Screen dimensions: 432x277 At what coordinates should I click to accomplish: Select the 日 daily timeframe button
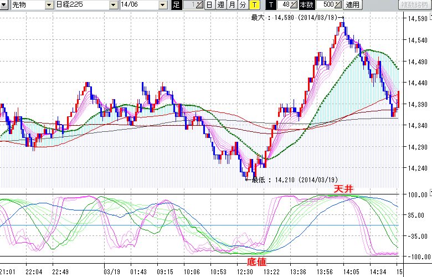[x=209, y=5]
